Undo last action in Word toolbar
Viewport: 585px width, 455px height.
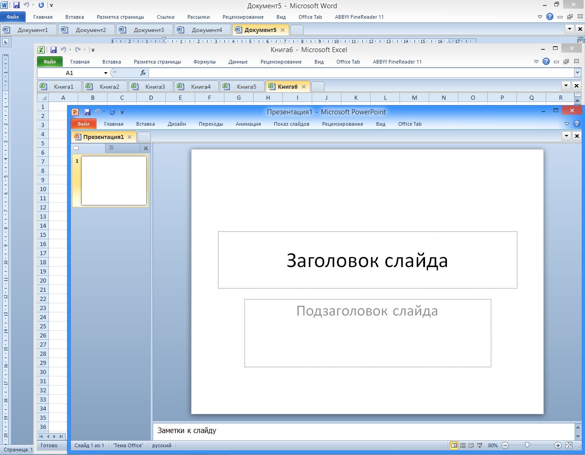tap(26, 5)
